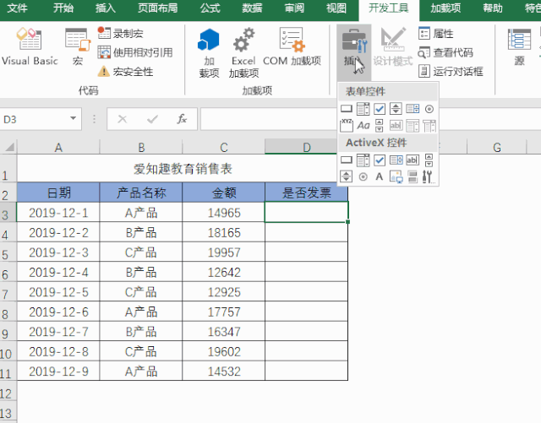Click the insert function fx button
541x423 pixels.
pos(182,119)
